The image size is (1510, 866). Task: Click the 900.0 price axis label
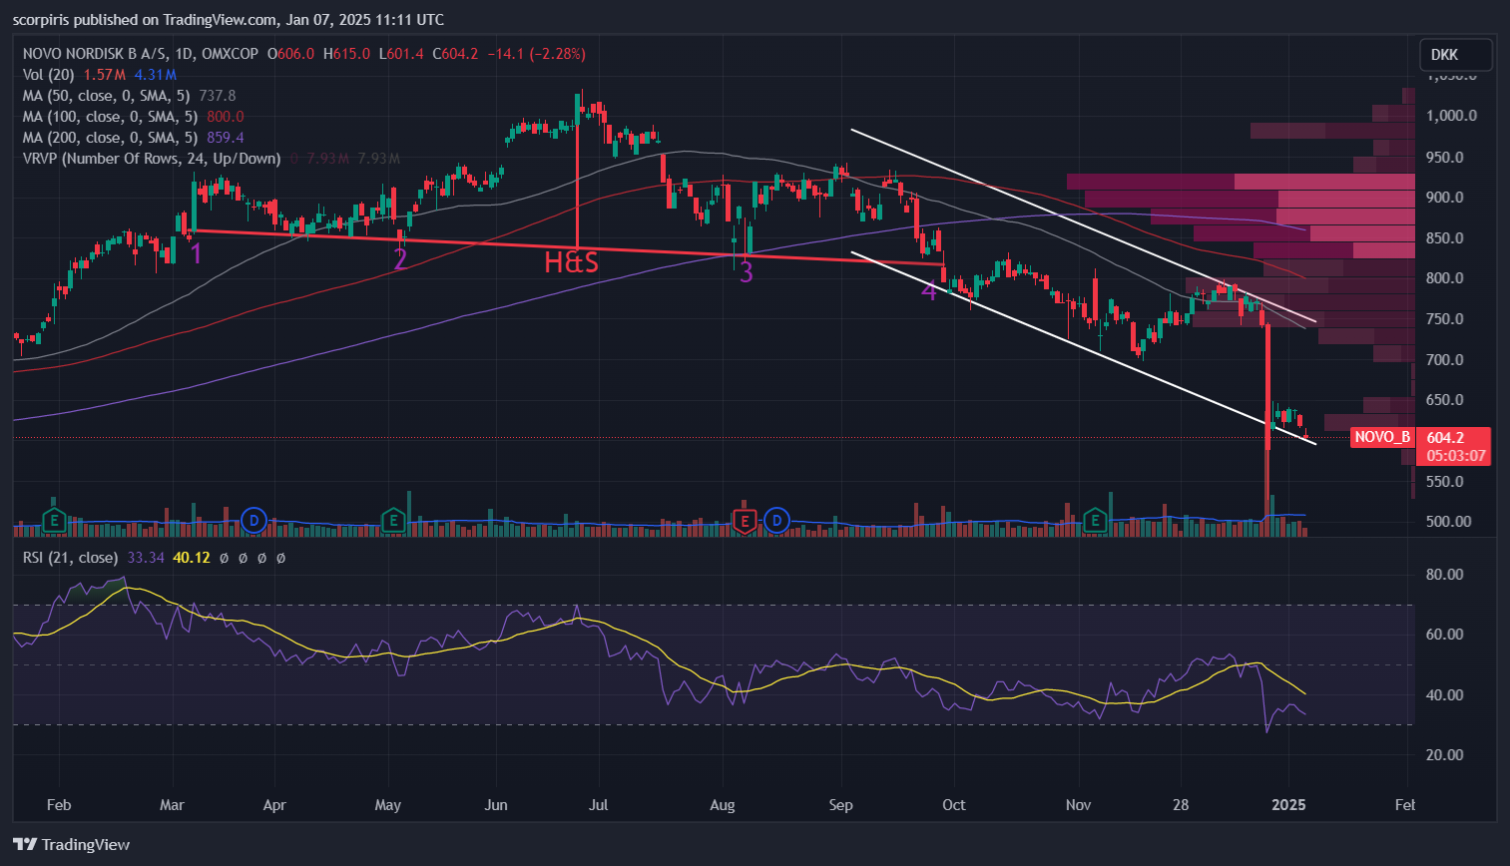click(x=1445, y=198)
